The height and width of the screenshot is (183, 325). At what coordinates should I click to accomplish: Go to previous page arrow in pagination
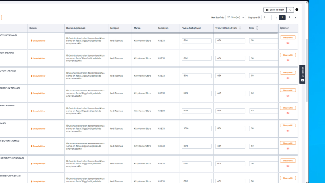276,17
